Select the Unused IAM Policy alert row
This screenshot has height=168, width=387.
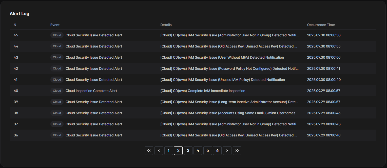[222, 80]
